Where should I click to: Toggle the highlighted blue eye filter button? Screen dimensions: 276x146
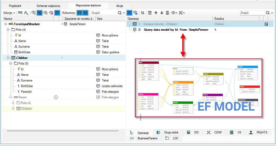57,13
